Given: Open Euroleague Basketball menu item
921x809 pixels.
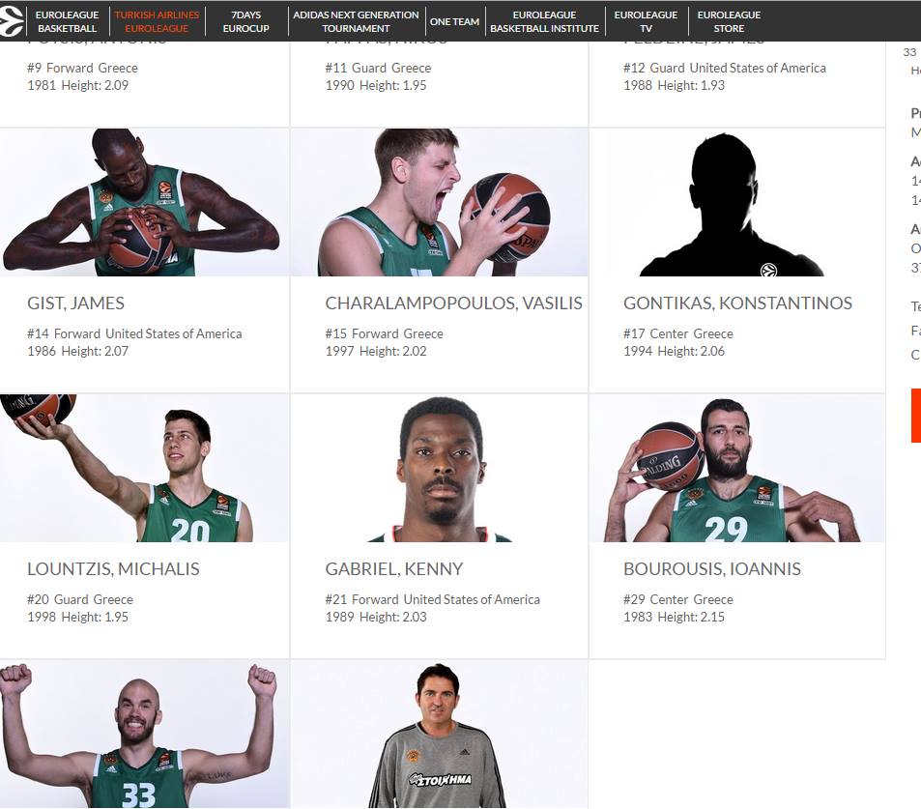Looking at the screenshot, I should 68,21.
